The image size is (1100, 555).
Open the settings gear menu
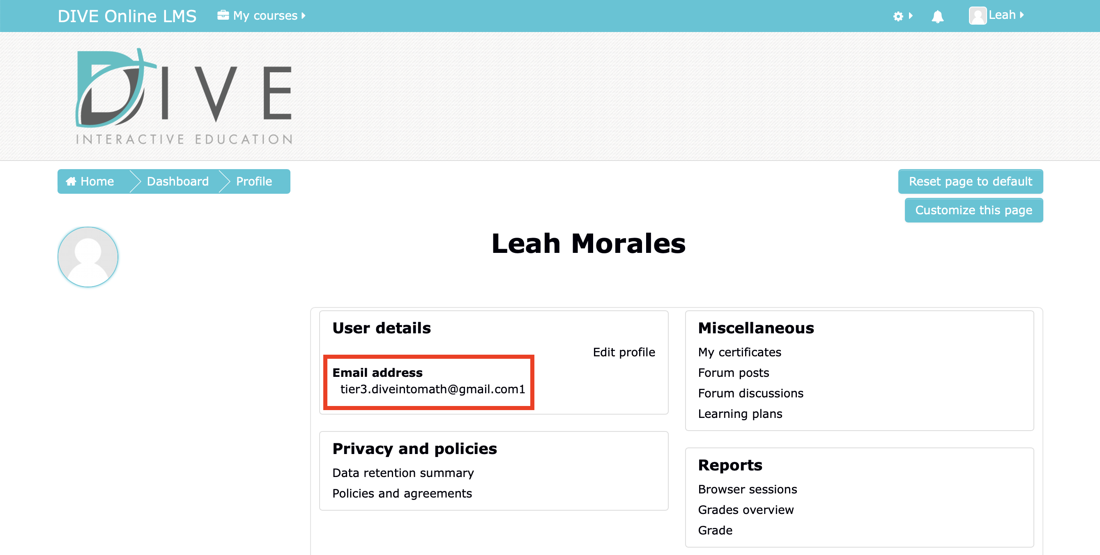pyautogui.click(x=898, y=17)
